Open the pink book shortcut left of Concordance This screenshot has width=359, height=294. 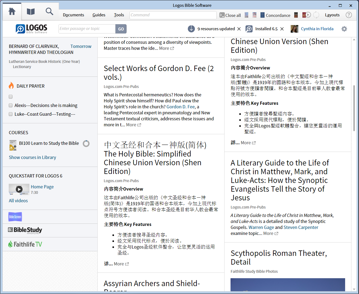[254, 15]
